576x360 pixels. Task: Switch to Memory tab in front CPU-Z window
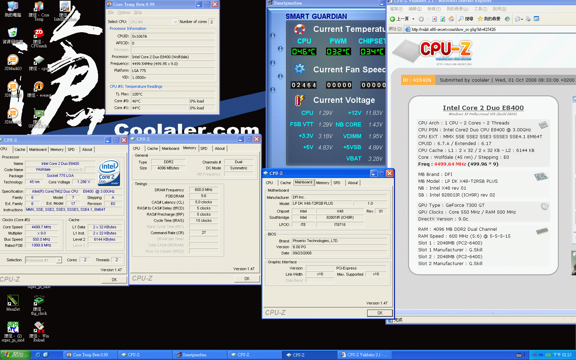(323, 183)
